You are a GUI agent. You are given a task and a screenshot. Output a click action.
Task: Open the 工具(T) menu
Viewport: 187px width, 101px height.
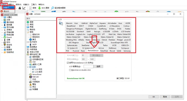coord(34,4)
